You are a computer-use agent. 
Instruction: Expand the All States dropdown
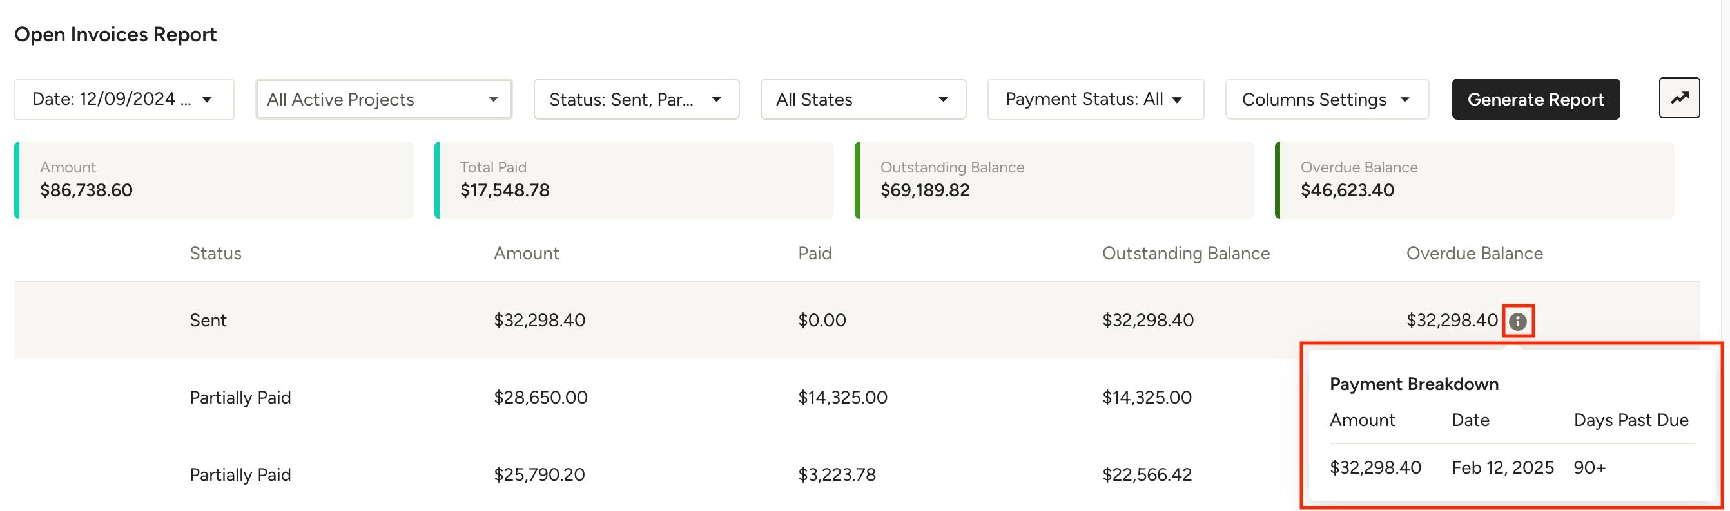pos(863,98)
